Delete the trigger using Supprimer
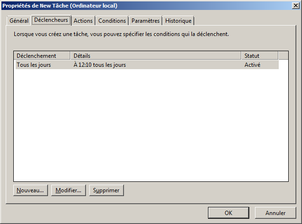This screenshot has height=224, width=302. coord(106,190)
